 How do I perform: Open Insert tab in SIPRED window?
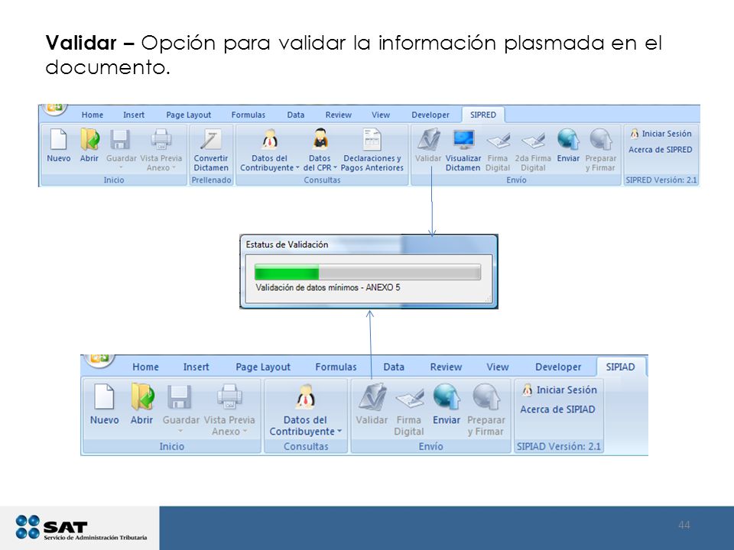[134, 115]
